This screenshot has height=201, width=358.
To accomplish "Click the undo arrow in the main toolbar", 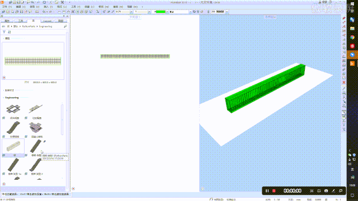I will click(44, 12).
